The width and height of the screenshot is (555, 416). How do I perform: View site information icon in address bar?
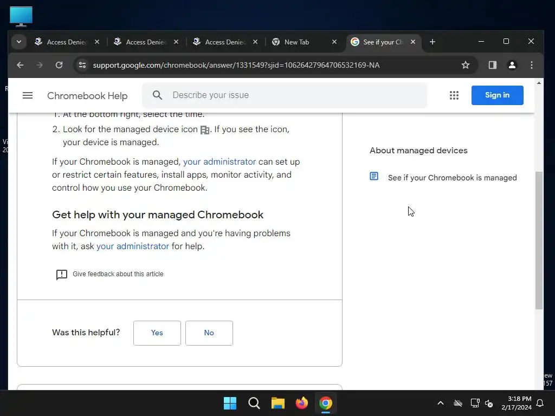point(82,65)
